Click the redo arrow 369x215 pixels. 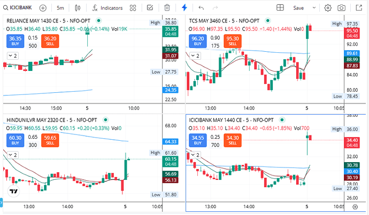click(x=217, y=8)
